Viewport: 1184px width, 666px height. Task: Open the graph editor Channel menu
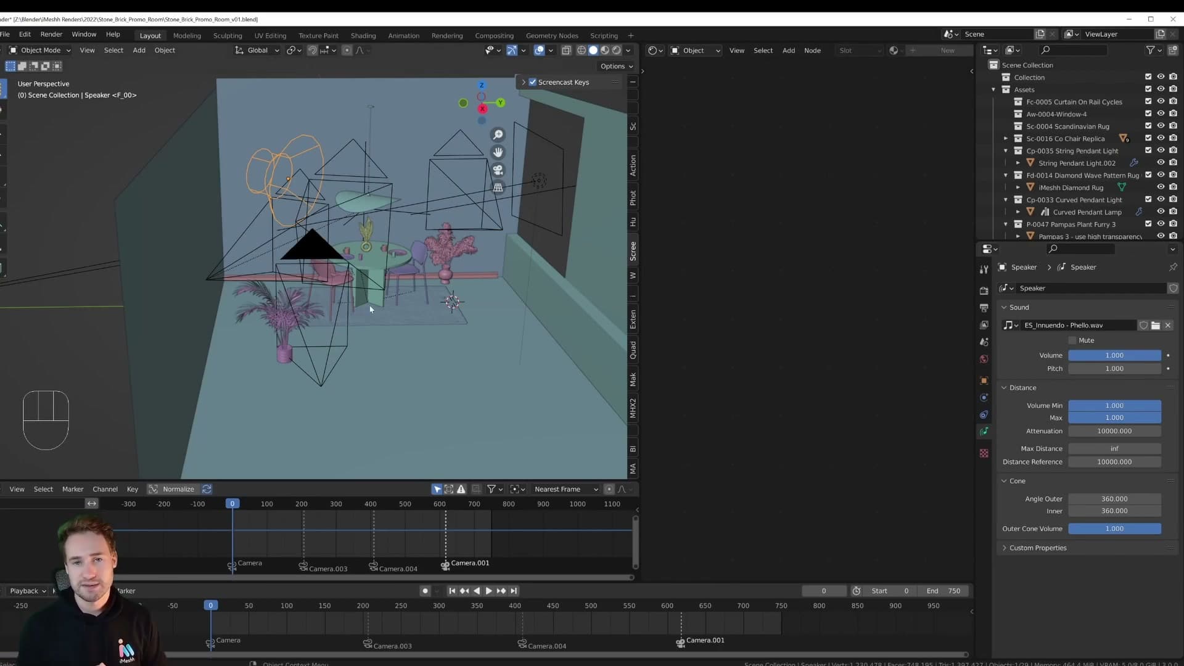[105, 489]
